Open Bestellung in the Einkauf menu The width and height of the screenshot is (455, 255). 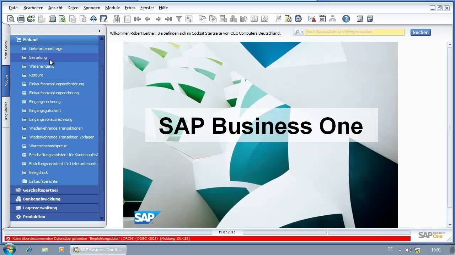pyautogui.click(x=38, y=57)
